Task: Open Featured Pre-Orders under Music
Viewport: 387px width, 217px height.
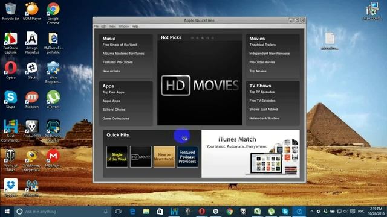Action: pyautogui.click(x=117, y=62)
